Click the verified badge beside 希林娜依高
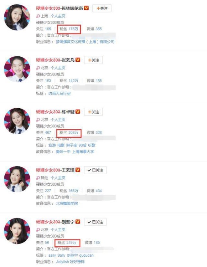The image size is (207, 267). tap(86, 8)
